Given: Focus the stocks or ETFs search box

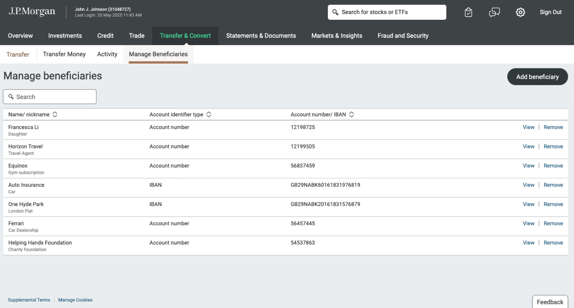Looking at the screenshot, I should [x=387, y=12].
